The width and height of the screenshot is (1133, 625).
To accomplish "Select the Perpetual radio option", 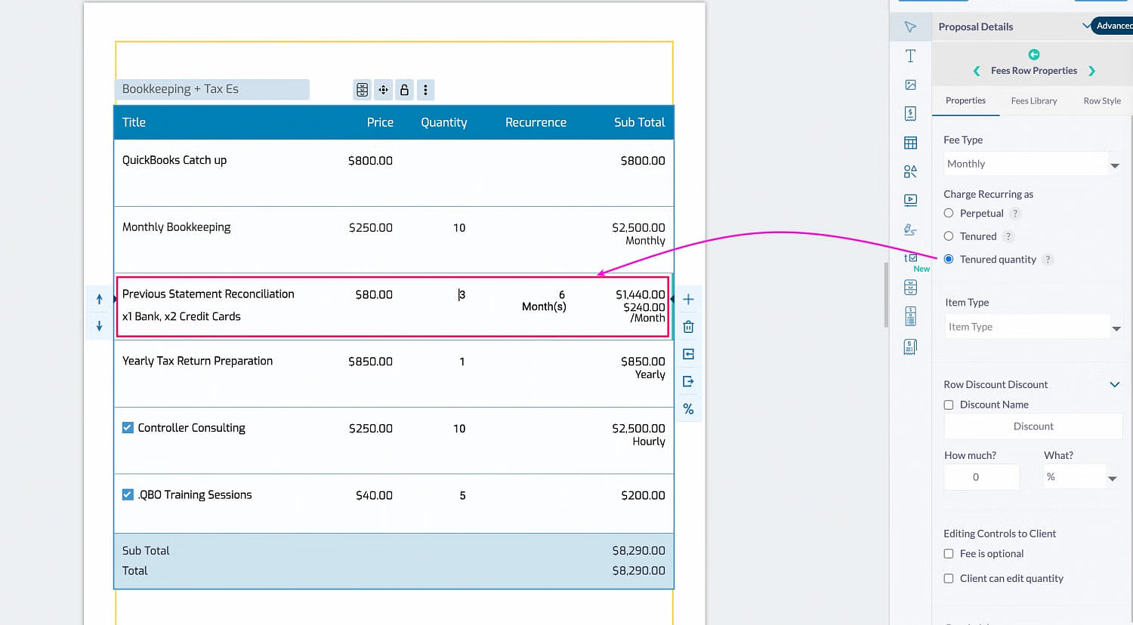I will pos(949,214).
